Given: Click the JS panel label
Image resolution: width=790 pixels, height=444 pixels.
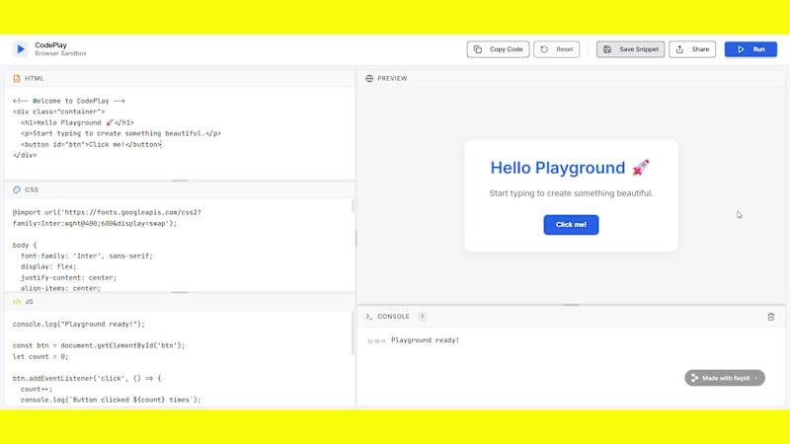Looking at the screenshot, I should pos(29,302).
